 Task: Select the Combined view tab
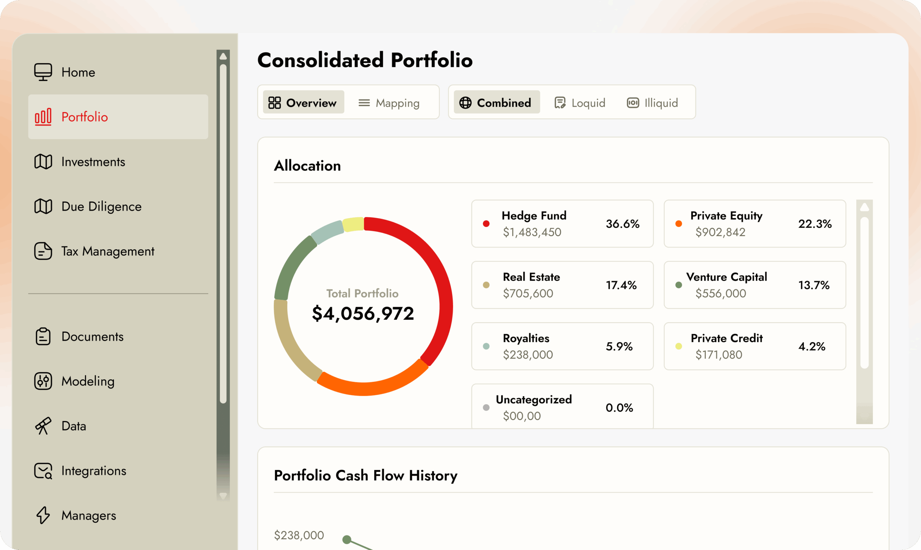(x=497, y=102)
